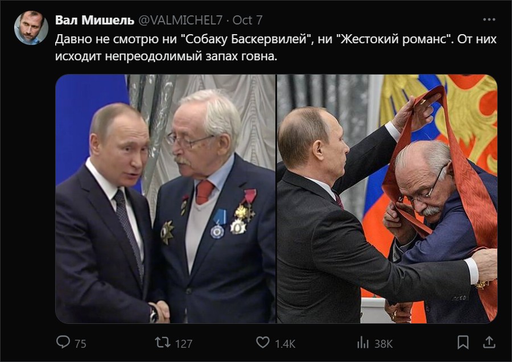
Task: Open the left photo with handshake
Action: point(165,199)
